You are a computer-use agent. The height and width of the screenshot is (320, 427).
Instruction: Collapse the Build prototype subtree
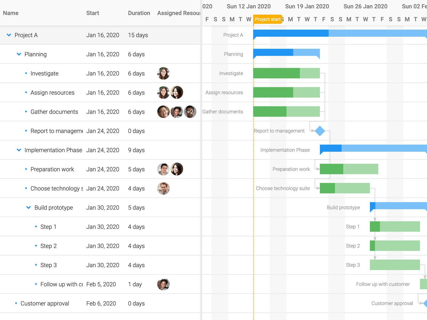coord(28,207)
